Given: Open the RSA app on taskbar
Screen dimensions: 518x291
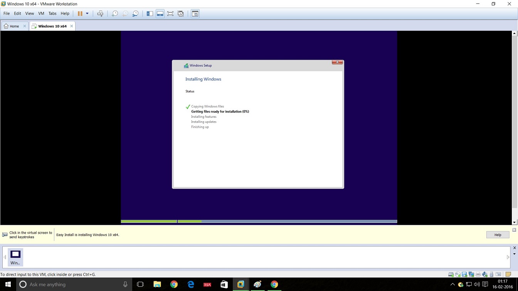Looking at the screenshot, I should [x=207, y=284].
